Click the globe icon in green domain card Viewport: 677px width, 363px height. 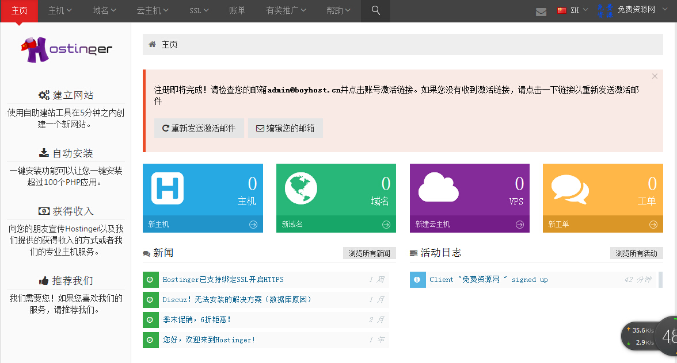click(301, 188)
